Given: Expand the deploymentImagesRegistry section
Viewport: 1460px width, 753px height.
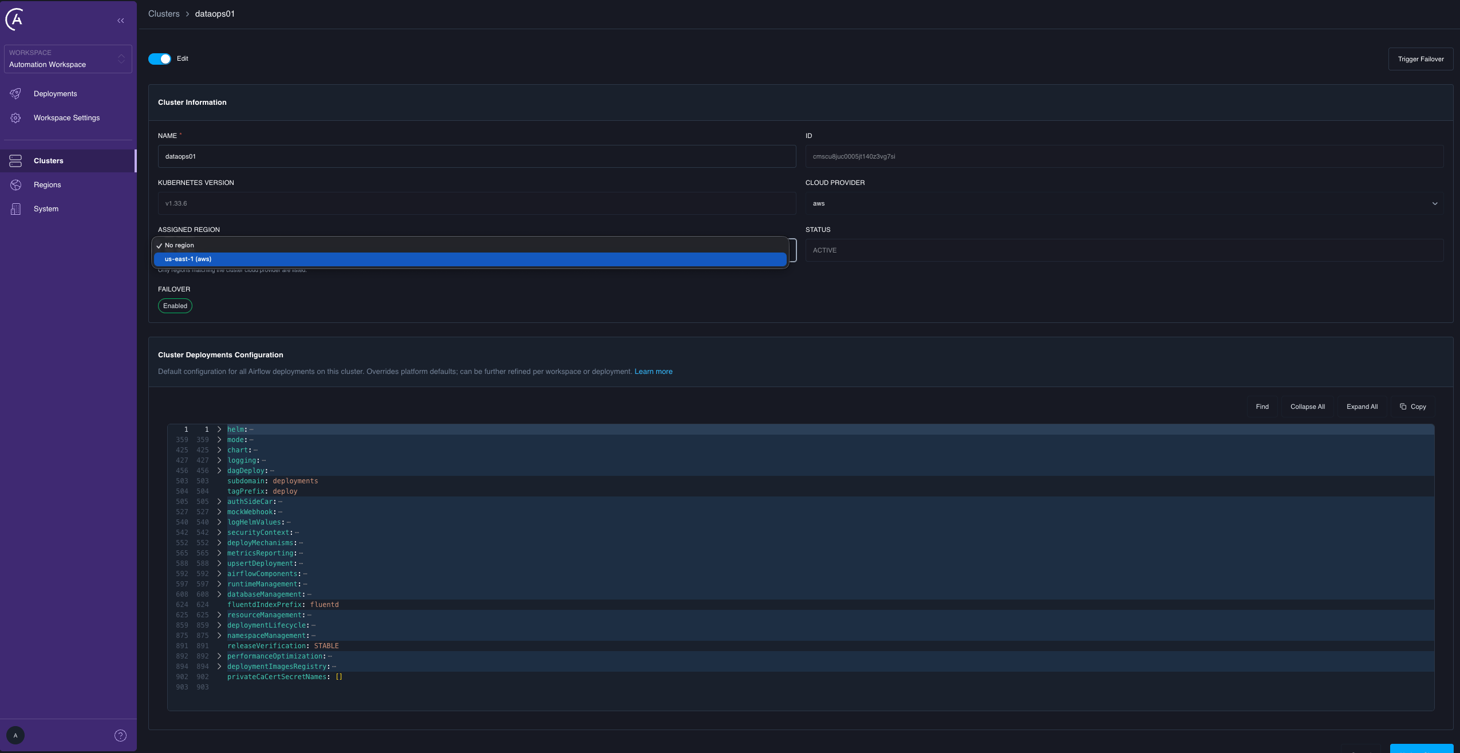Looking at the screenshot, I should 219,667.
